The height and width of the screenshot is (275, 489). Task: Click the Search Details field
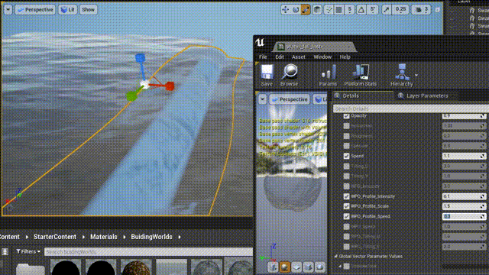tap(411, 108)
